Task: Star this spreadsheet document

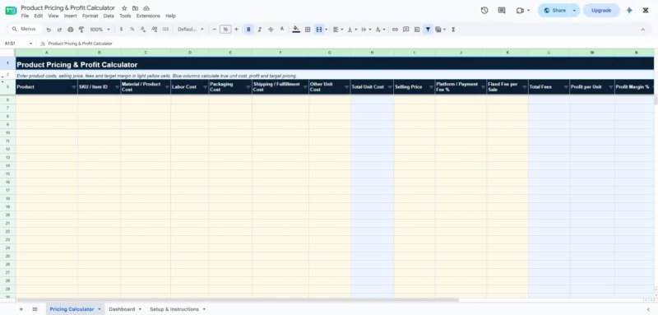Action: point(124,8)
